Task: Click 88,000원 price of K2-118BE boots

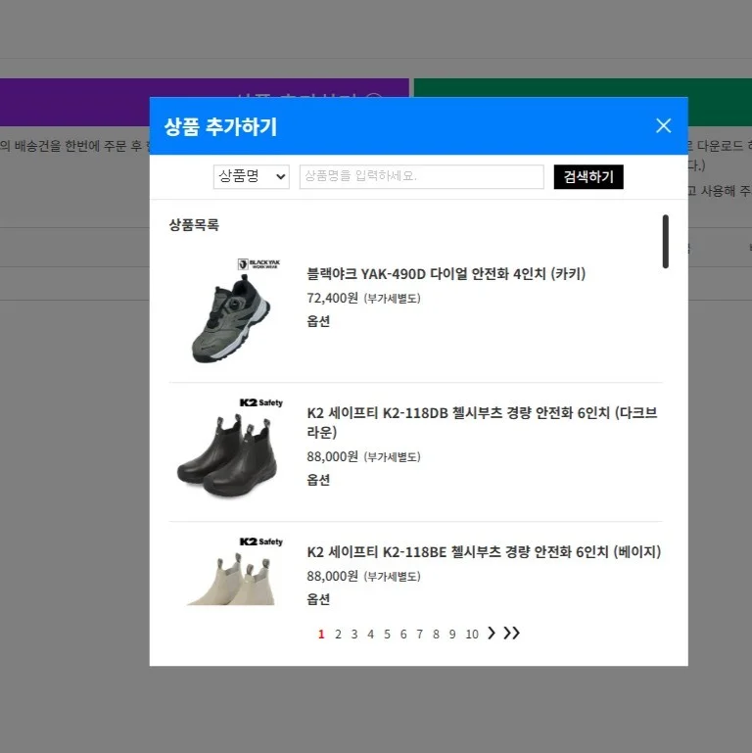Action: tap(332, 576)
